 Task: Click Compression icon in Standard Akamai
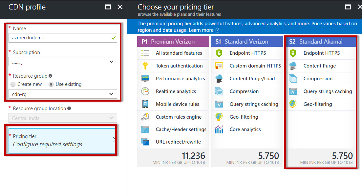tap(293, 79)
